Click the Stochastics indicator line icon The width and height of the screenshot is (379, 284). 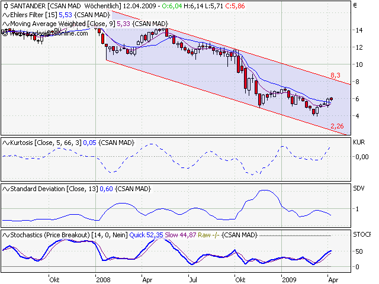6,235
